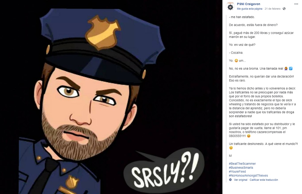Viewport: 302px width, 194px height.
Task: Click the worried emoji below 'Un traficante'
Action: click(231, 148)
